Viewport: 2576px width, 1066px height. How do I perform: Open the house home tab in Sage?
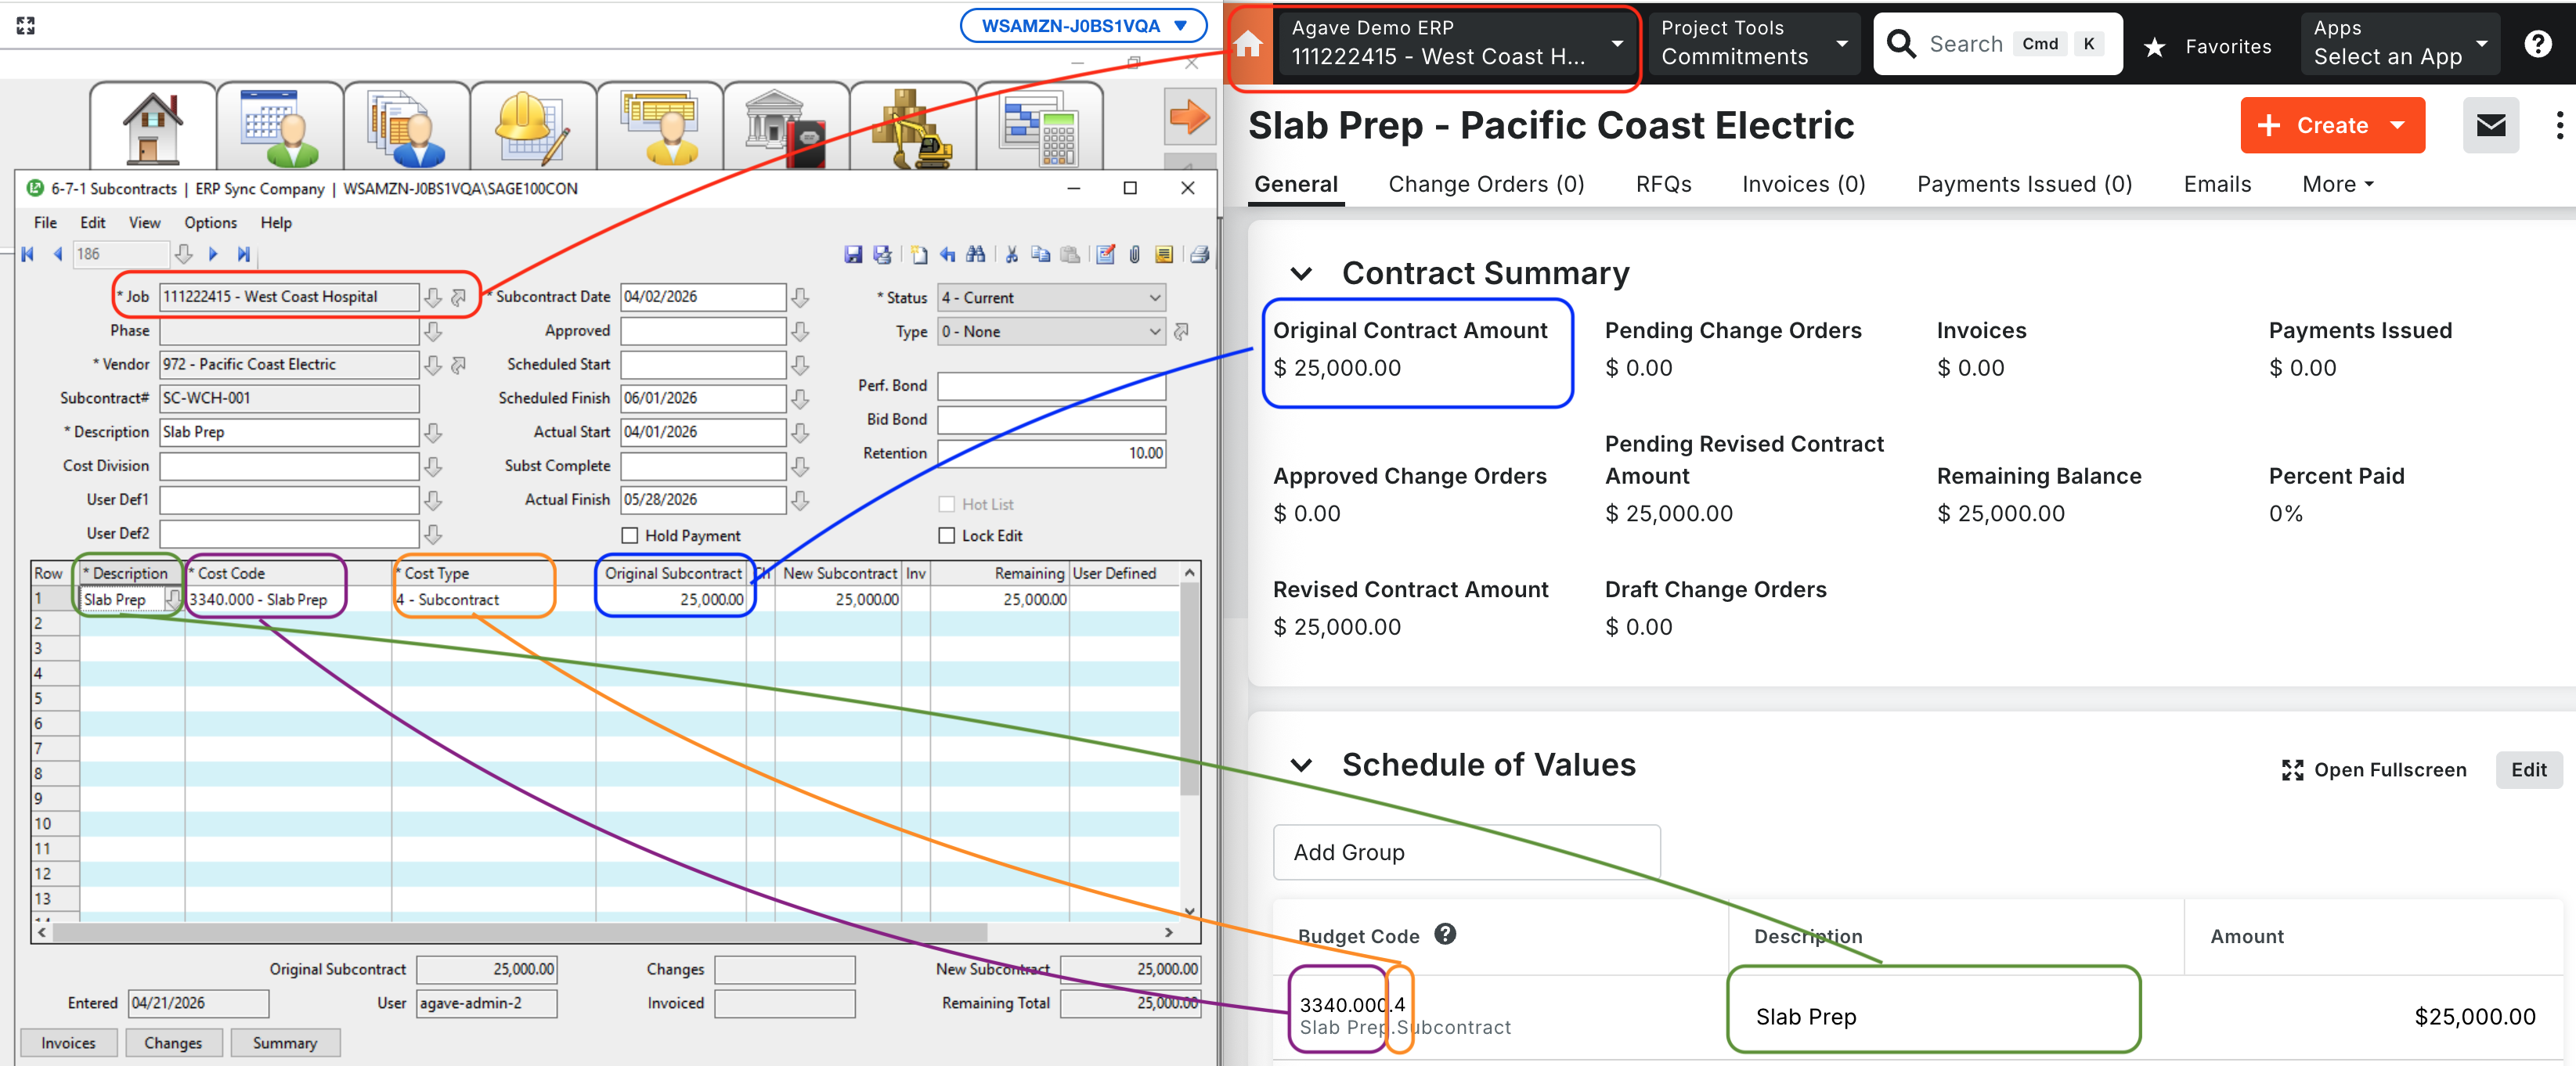pyautogui.click(x=153, y=127)
